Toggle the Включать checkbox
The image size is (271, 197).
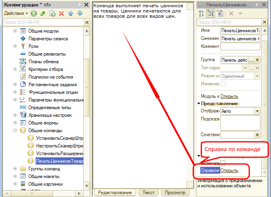click(223, 163)
